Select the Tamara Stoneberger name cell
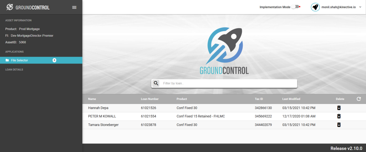 click(103, 125)
